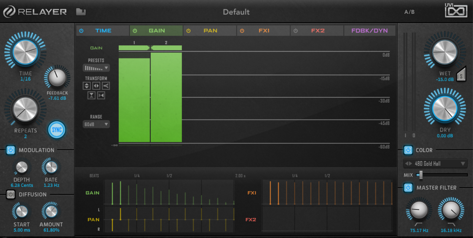Click the Dry value "0.00 dB"
The height and width of the screenshot is (238, 473).
pyautogui.click(x=445, y=136)
